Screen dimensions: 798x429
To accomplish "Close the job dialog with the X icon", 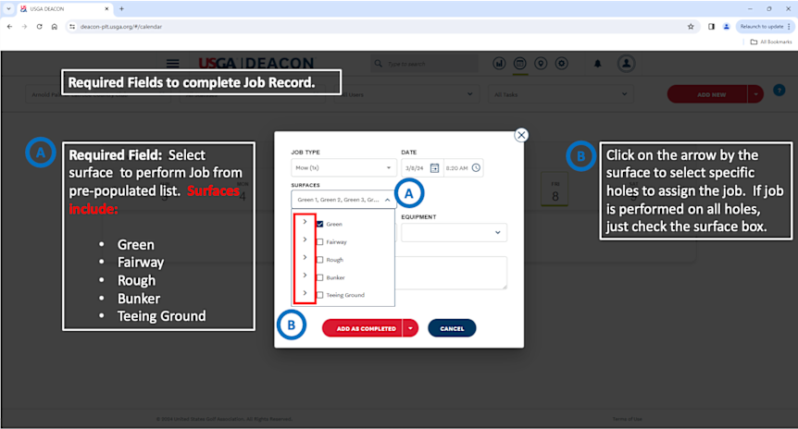I will (x=520, y=135).
